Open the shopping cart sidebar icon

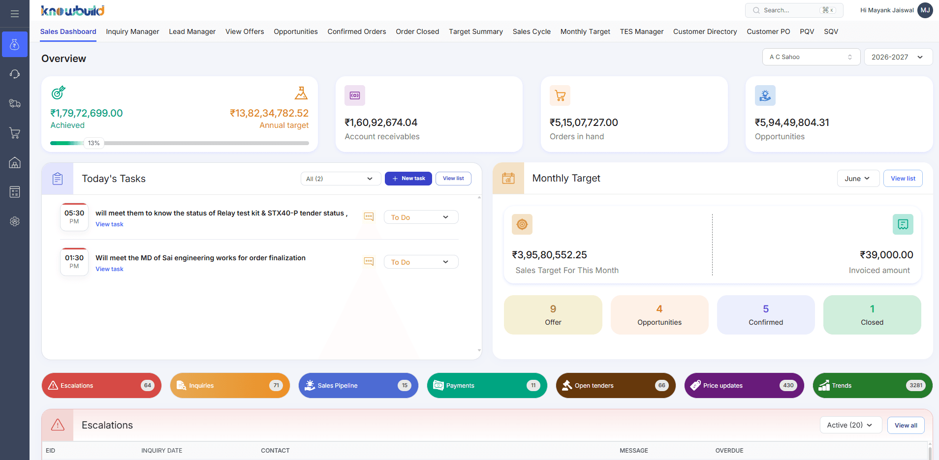[x=15, y=133]
